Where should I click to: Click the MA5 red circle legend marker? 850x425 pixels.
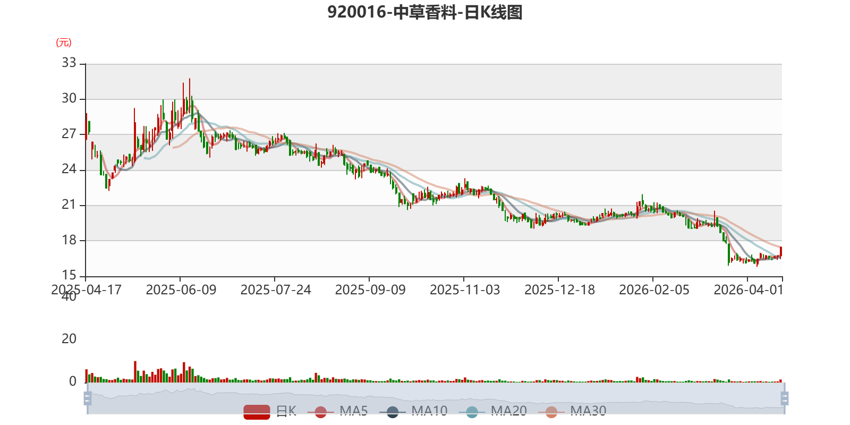(320, 412)
